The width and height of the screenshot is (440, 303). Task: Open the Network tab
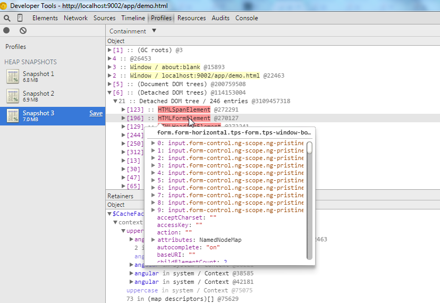(x=75, y=18)
